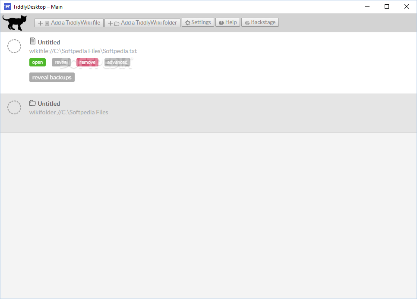The image size is (417, 299).
Task: Click the folder icon beside second Untitled
Action: [x=33, y=103]
